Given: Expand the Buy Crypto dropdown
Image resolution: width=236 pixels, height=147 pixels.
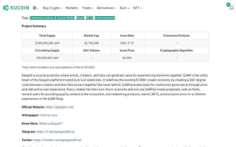Looking at the screenshot, I should point(52,8).
